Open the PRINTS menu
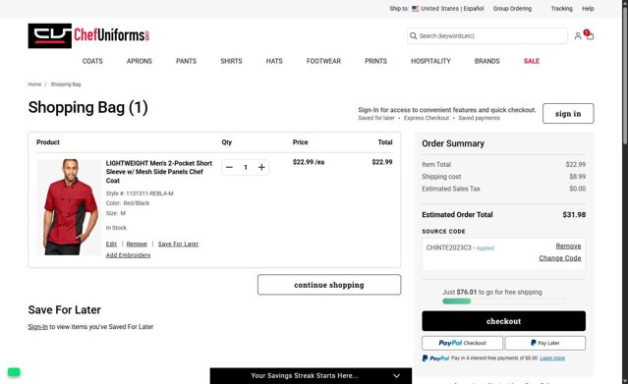Screen dimensions: 628x384 (375, 61)
